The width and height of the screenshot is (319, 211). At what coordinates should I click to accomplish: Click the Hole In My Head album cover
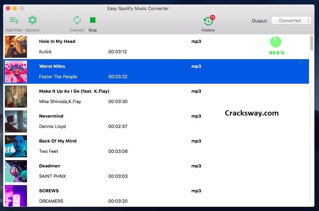[x=16, y=47]
